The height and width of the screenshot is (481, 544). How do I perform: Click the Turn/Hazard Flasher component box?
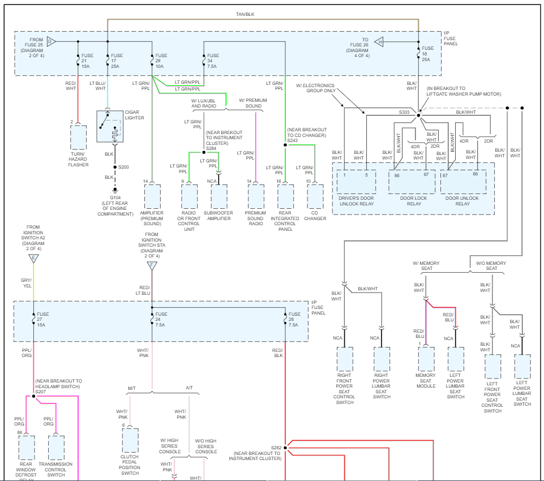tap(79, 138)
